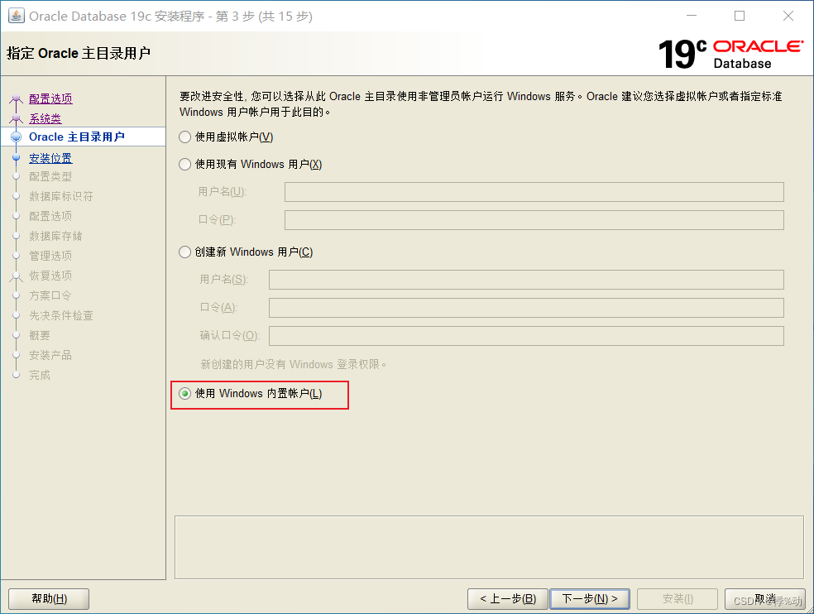Click the disabled 安装(I) button
The height and width of the screenshot is (614, 814).
[678, 599]
